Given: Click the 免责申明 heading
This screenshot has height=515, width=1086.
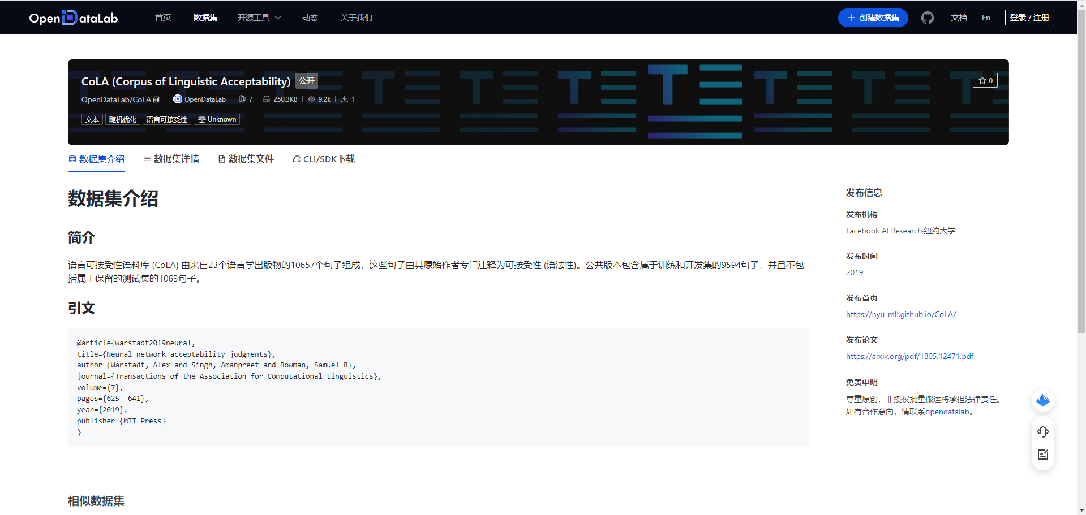Looking at the screenshot, I should pyautogui.click(x=861, y=382).
